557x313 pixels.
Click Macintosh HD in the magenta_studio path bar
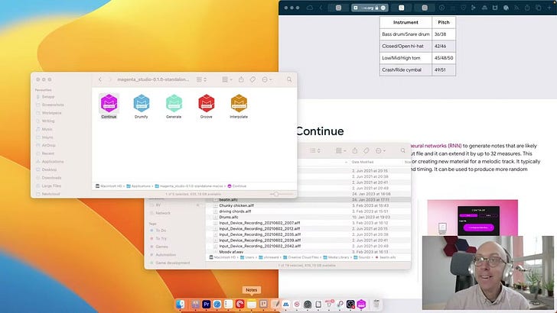tap(109, 186)
